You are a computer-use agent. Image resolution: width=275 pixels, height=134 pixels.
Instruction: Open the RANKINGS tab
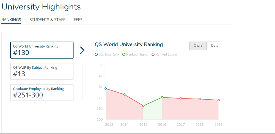[x=11, y=20]
